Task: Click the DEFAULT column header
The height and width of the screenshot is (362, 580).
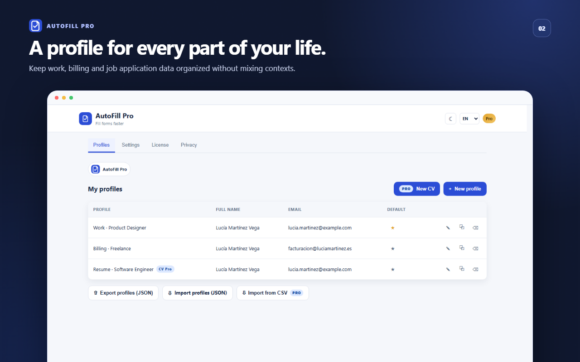Action: coord(396,210)
